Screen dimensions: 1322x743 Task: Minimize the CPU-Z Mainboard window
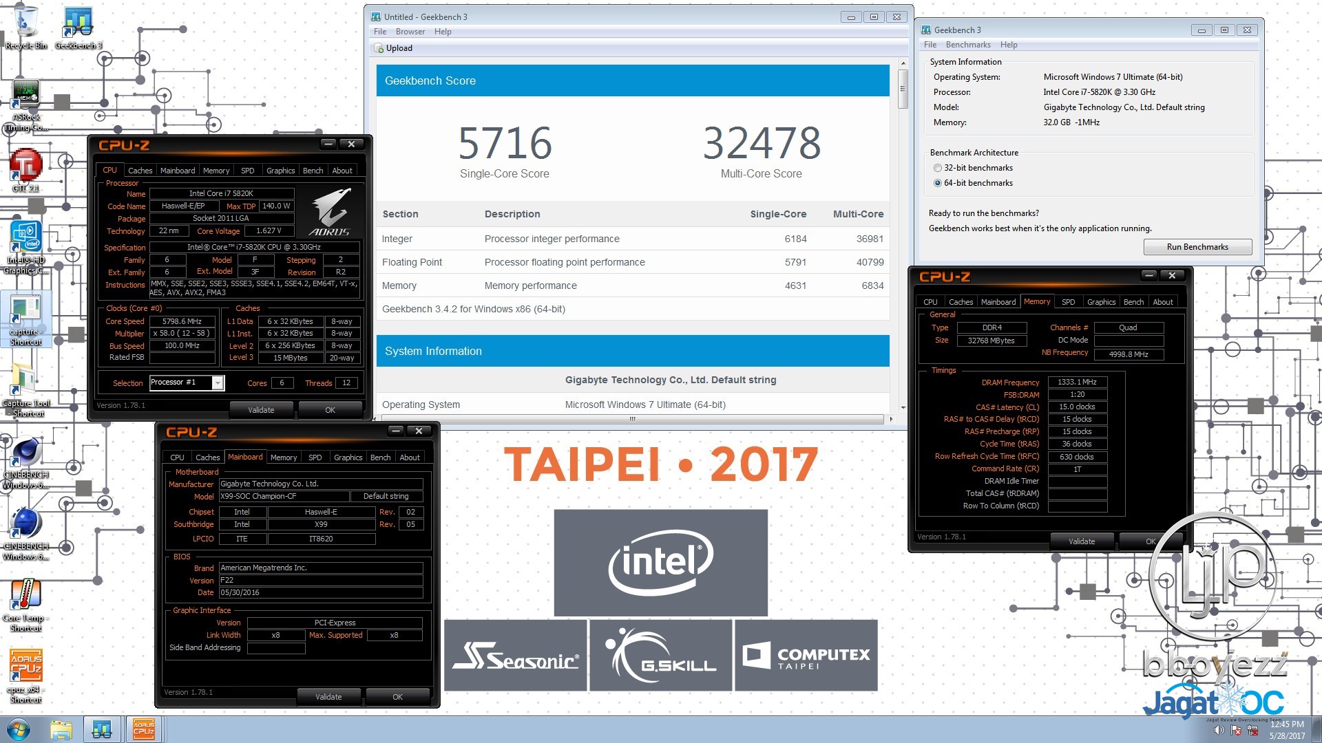395,431
